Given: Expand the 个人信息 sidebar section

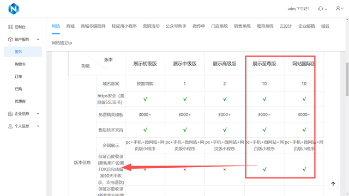Looking at the screenshot, I should [x=38, y=126].
